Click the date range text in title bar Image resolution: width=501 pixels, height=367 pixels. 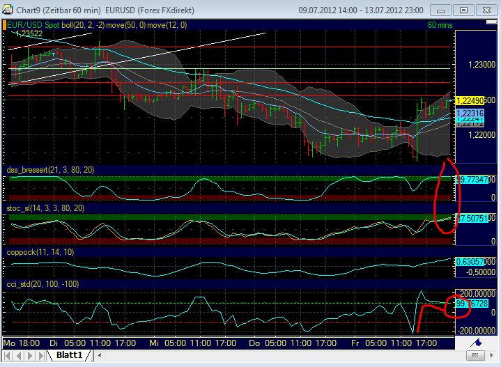tap(361, 10)
